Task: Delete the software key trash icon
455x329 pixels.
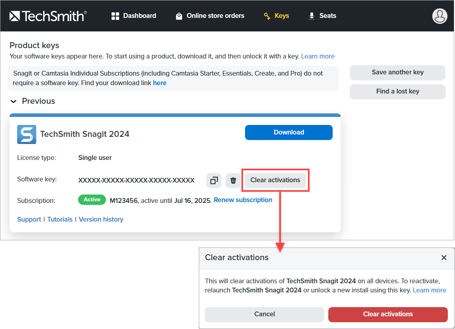Action: point(233,181)
